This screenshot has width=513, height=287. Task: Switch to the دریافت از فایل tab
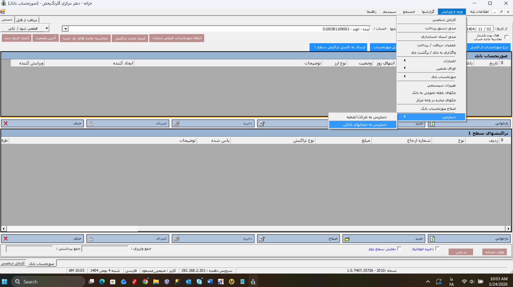(x=27, y=20)
